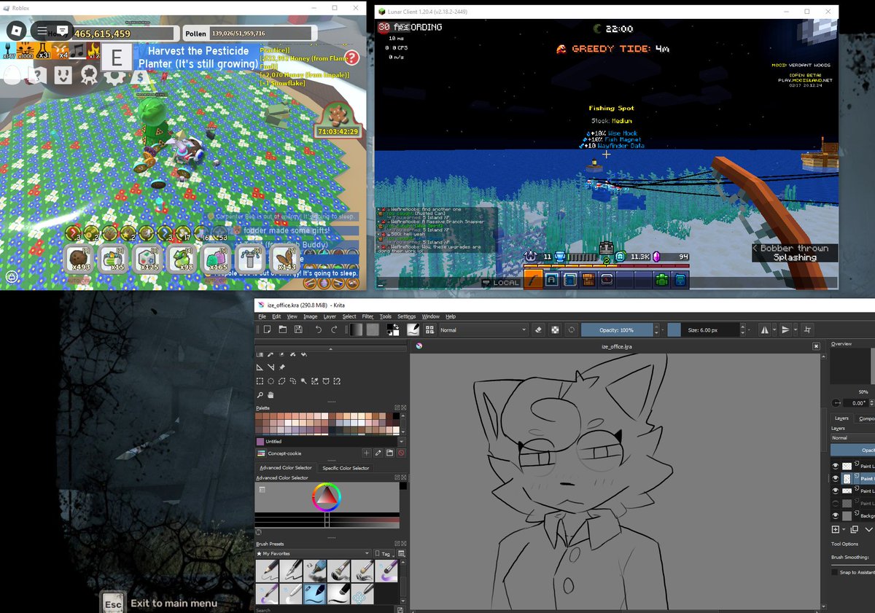875x613 pixels.
Task: Hide the Background layer eye icon
Action: tap(836, 515)
